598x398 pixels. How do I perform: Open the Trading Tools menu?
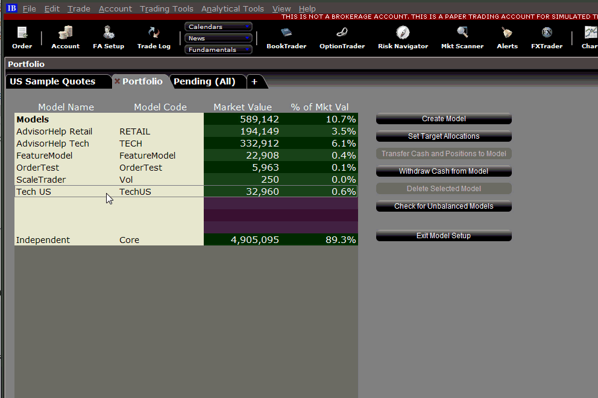point(166,8)
